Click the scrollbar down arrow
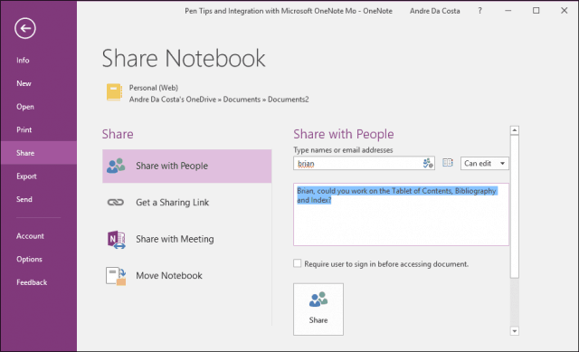The height and width of the screenshot is (352, 579). 515,331
